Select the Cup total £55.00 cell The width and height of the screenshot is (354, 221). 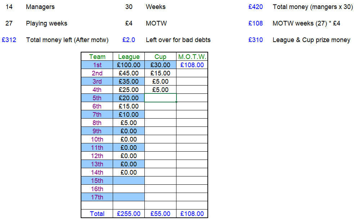click(160, 214)
